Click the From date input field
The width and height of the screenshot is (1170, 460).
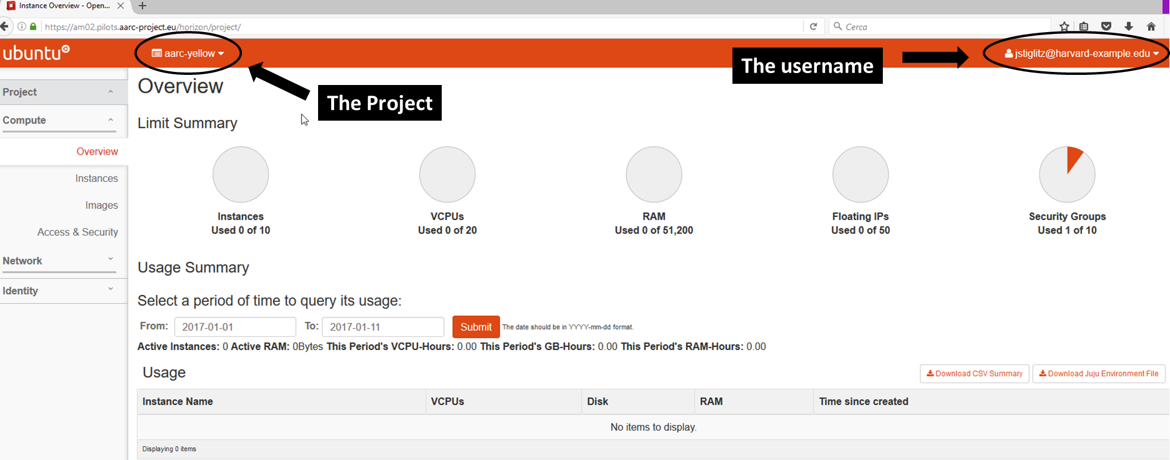pos(235,327)
